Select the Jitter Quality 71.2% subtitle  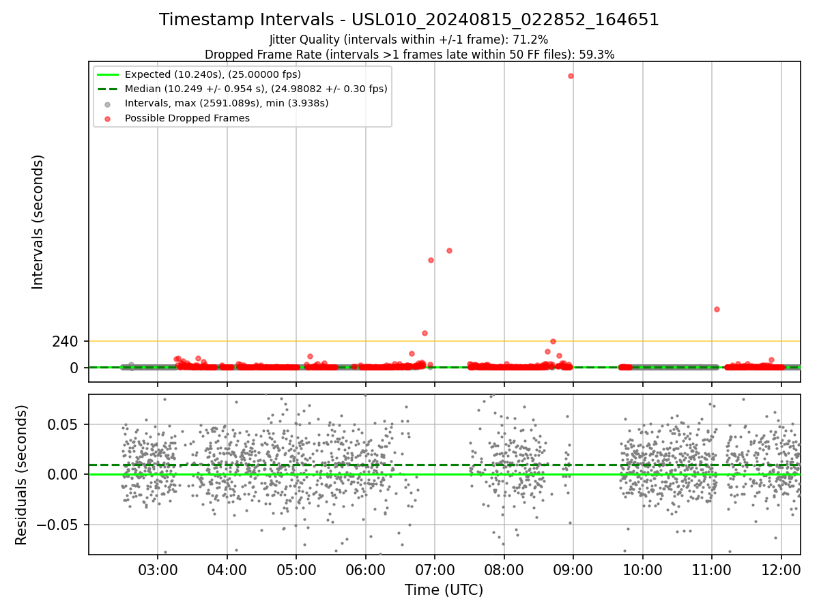pos(409,40)
